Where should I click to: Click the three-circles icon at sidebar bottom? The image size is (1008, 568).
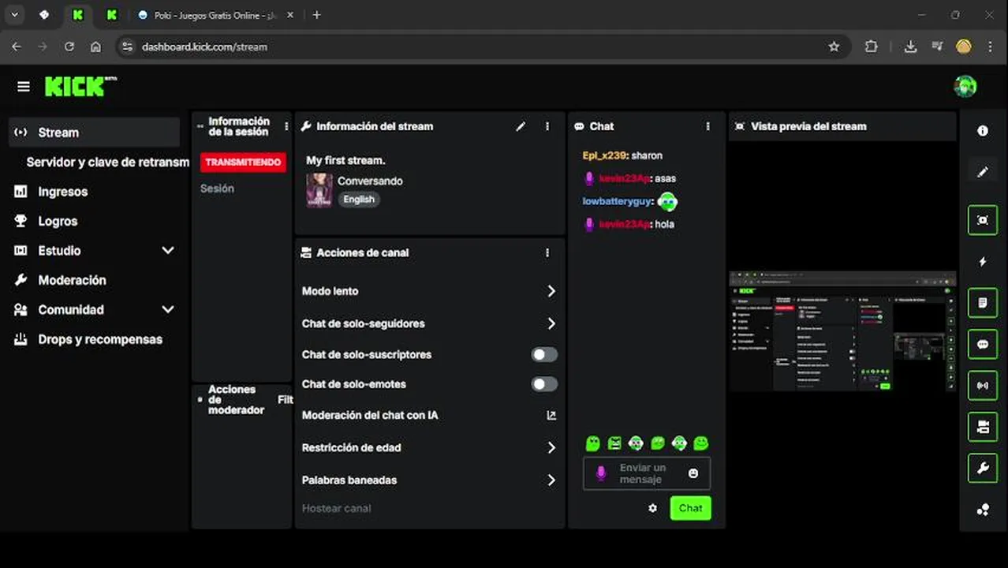coord(983,510)
